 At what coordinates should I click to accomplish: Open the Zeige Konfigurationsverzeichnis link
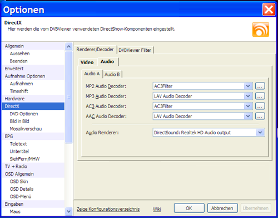click(108, 209)
